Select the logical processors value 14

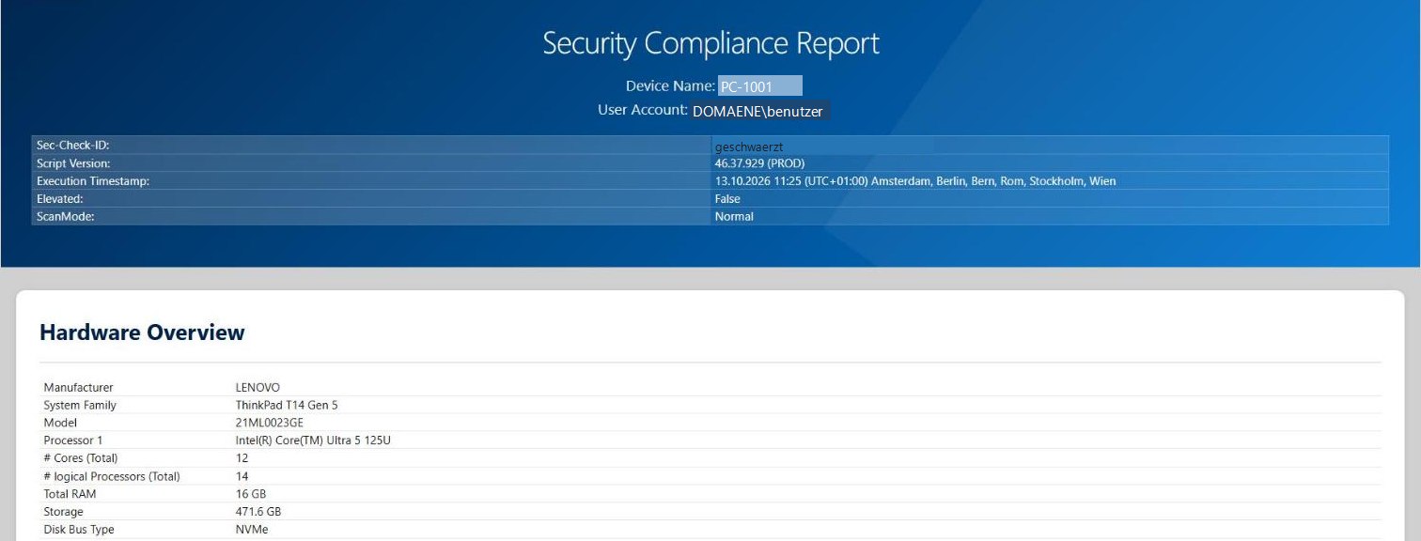[242, 476]
